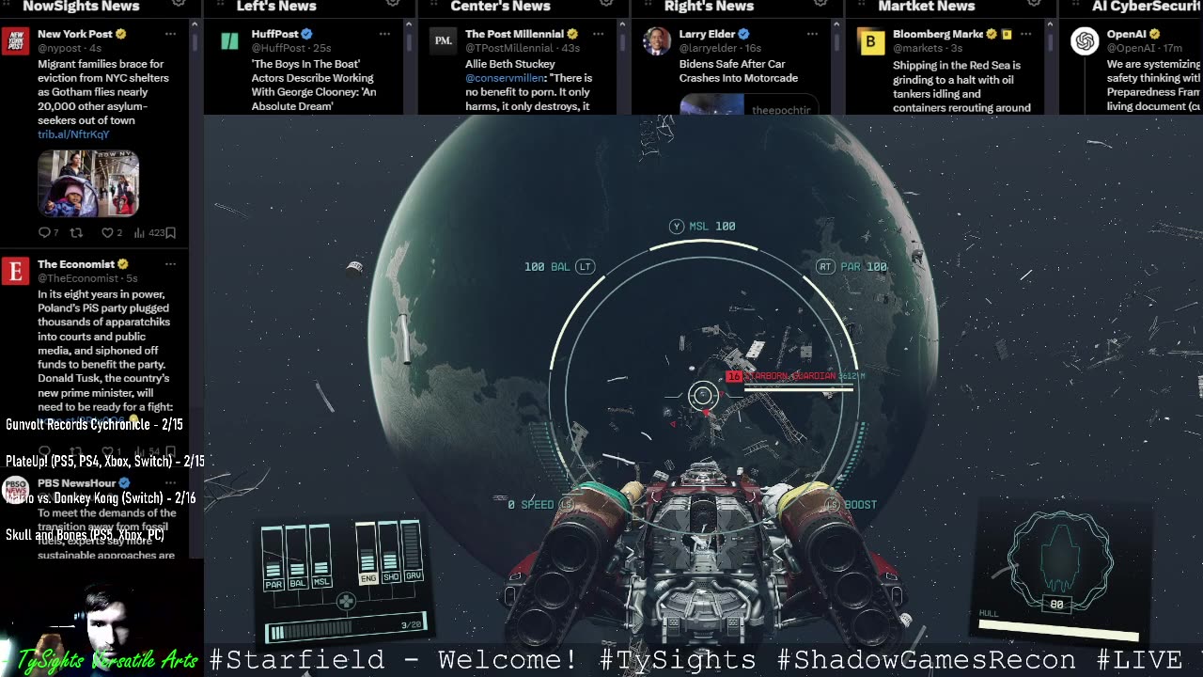Click the center targeting reticle
Screen dimensions: 1203x677
[703, 396]
